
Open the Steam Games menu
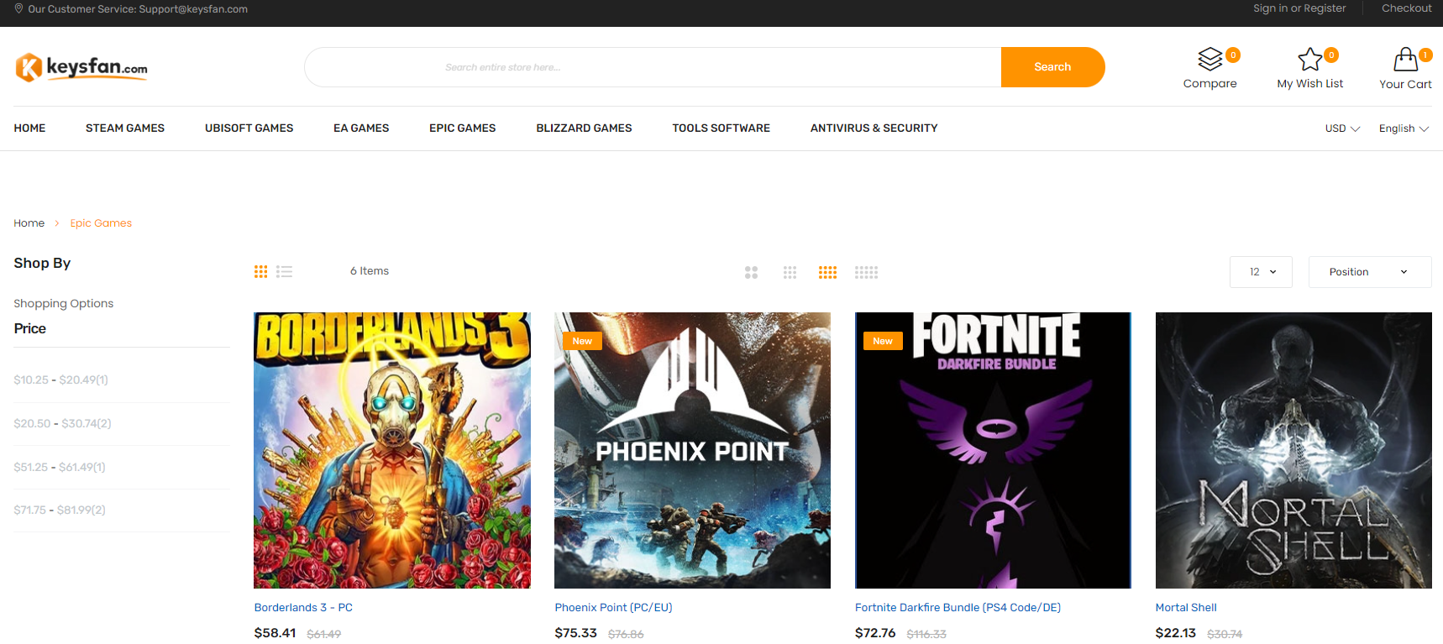click(125, 128)
